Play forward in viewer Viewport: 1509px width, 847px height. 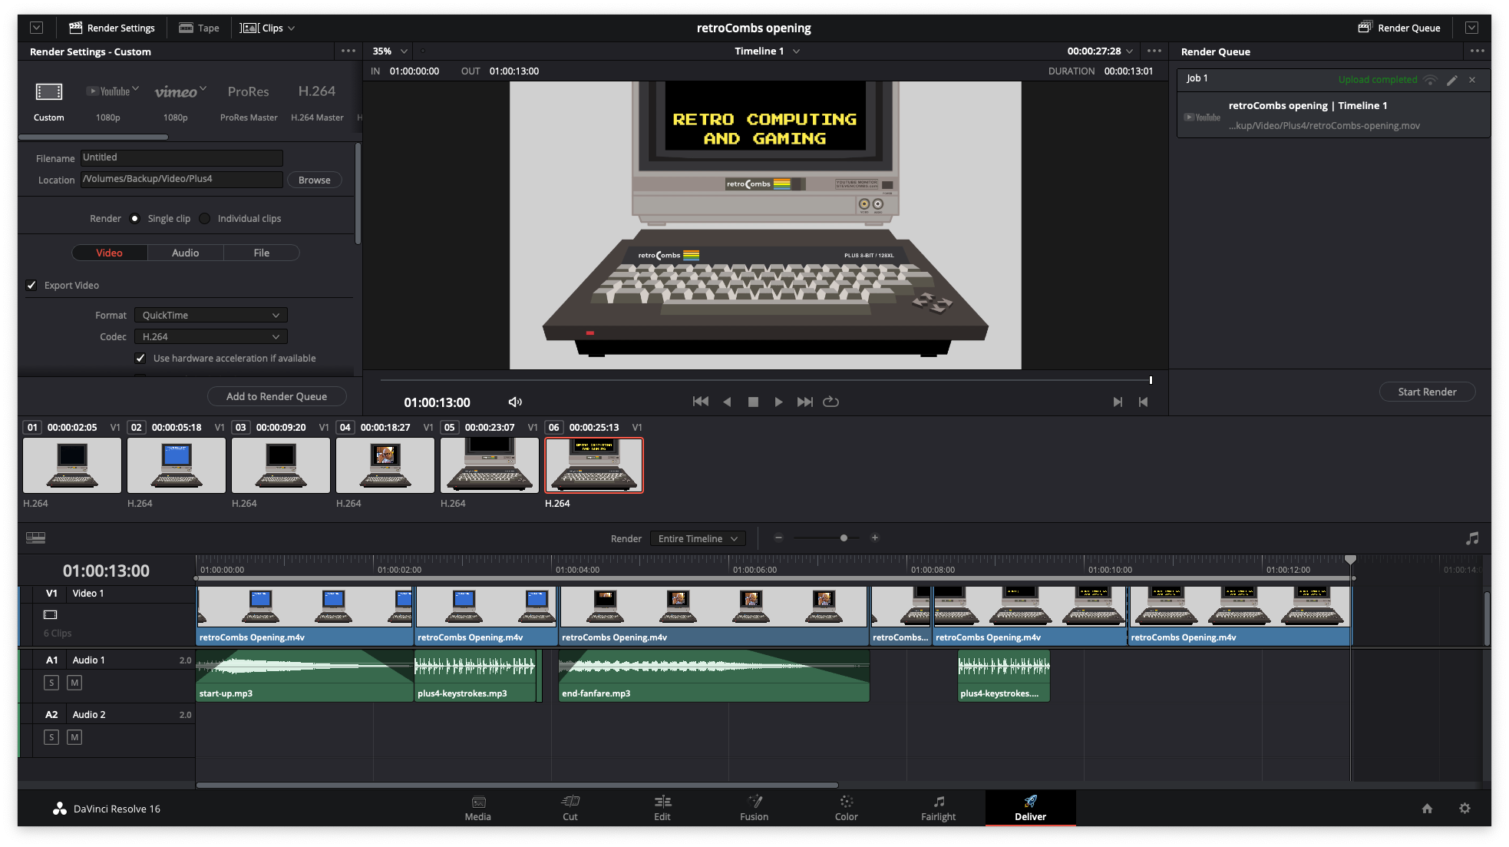[x=778, y=402]
